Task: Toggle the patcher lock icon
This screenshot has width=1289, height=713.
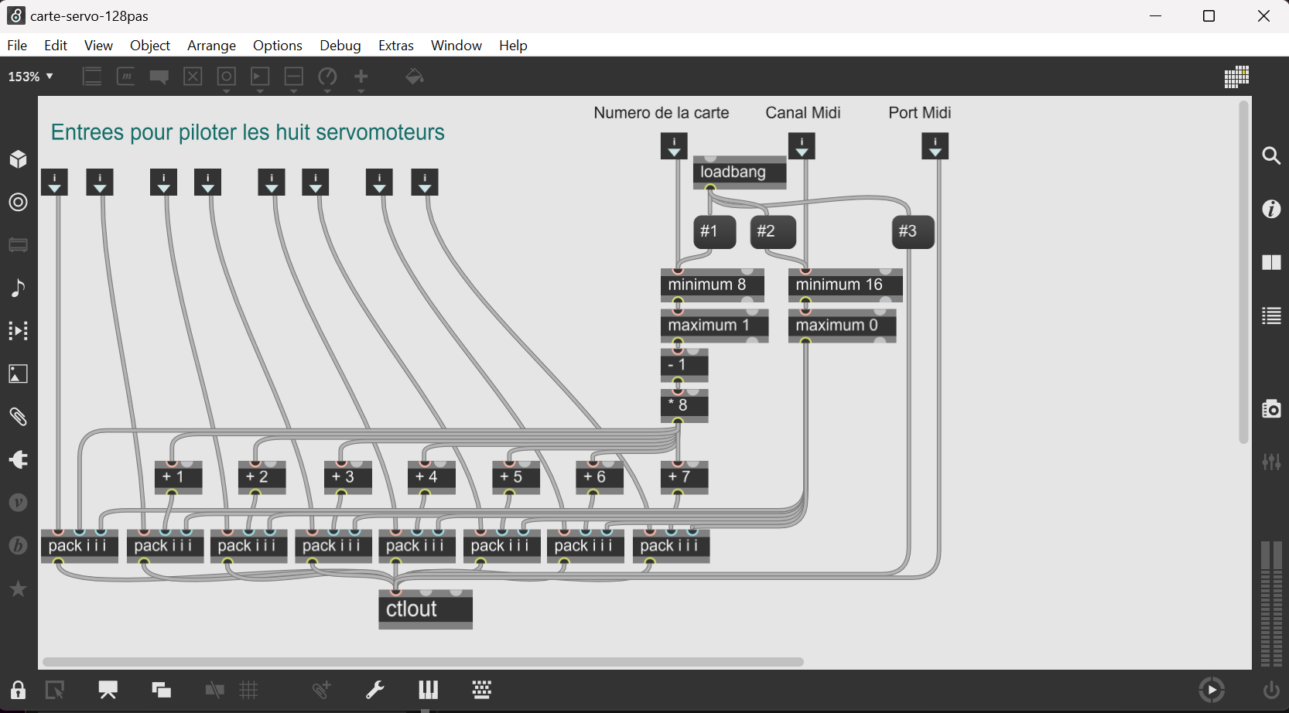Action: [18, 690]
